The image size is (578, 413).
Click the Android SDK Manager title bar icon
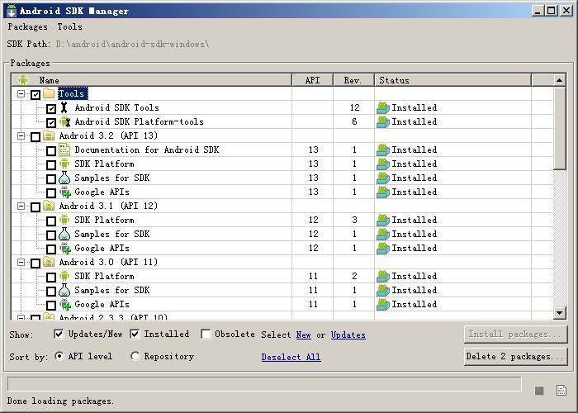[x=12, y=11]
